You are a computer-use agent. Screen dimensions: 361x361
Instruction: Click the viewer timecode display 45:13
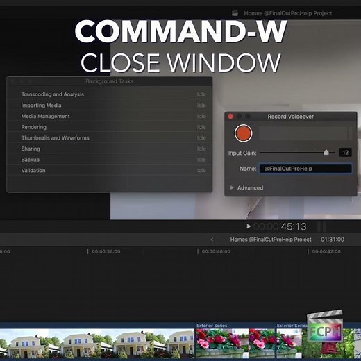pyautogui.click(x=280, y=226)
